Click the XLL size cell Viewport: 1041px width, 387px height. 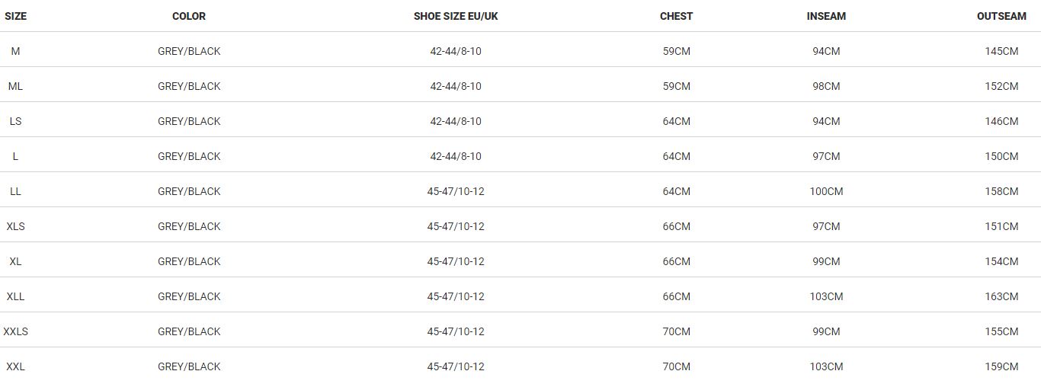15,296
